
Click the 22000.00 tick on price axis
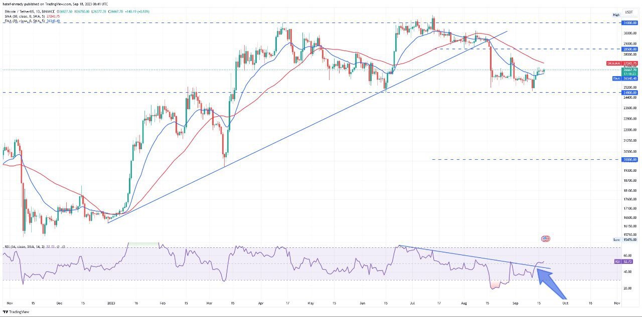click(630, 130)
